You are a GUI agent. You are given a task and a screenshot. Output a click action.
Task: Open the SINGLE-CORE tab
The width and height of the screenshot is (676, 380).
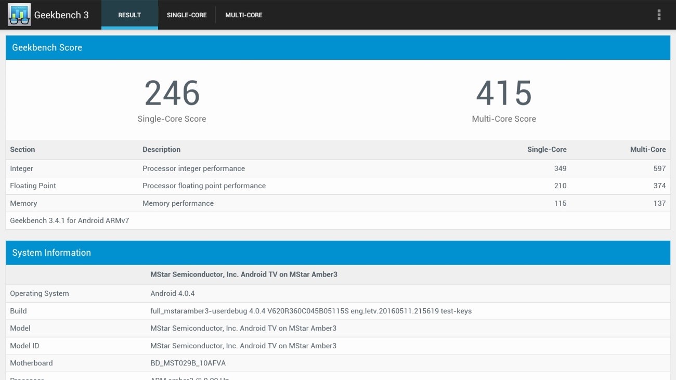[x=187, y=15]
